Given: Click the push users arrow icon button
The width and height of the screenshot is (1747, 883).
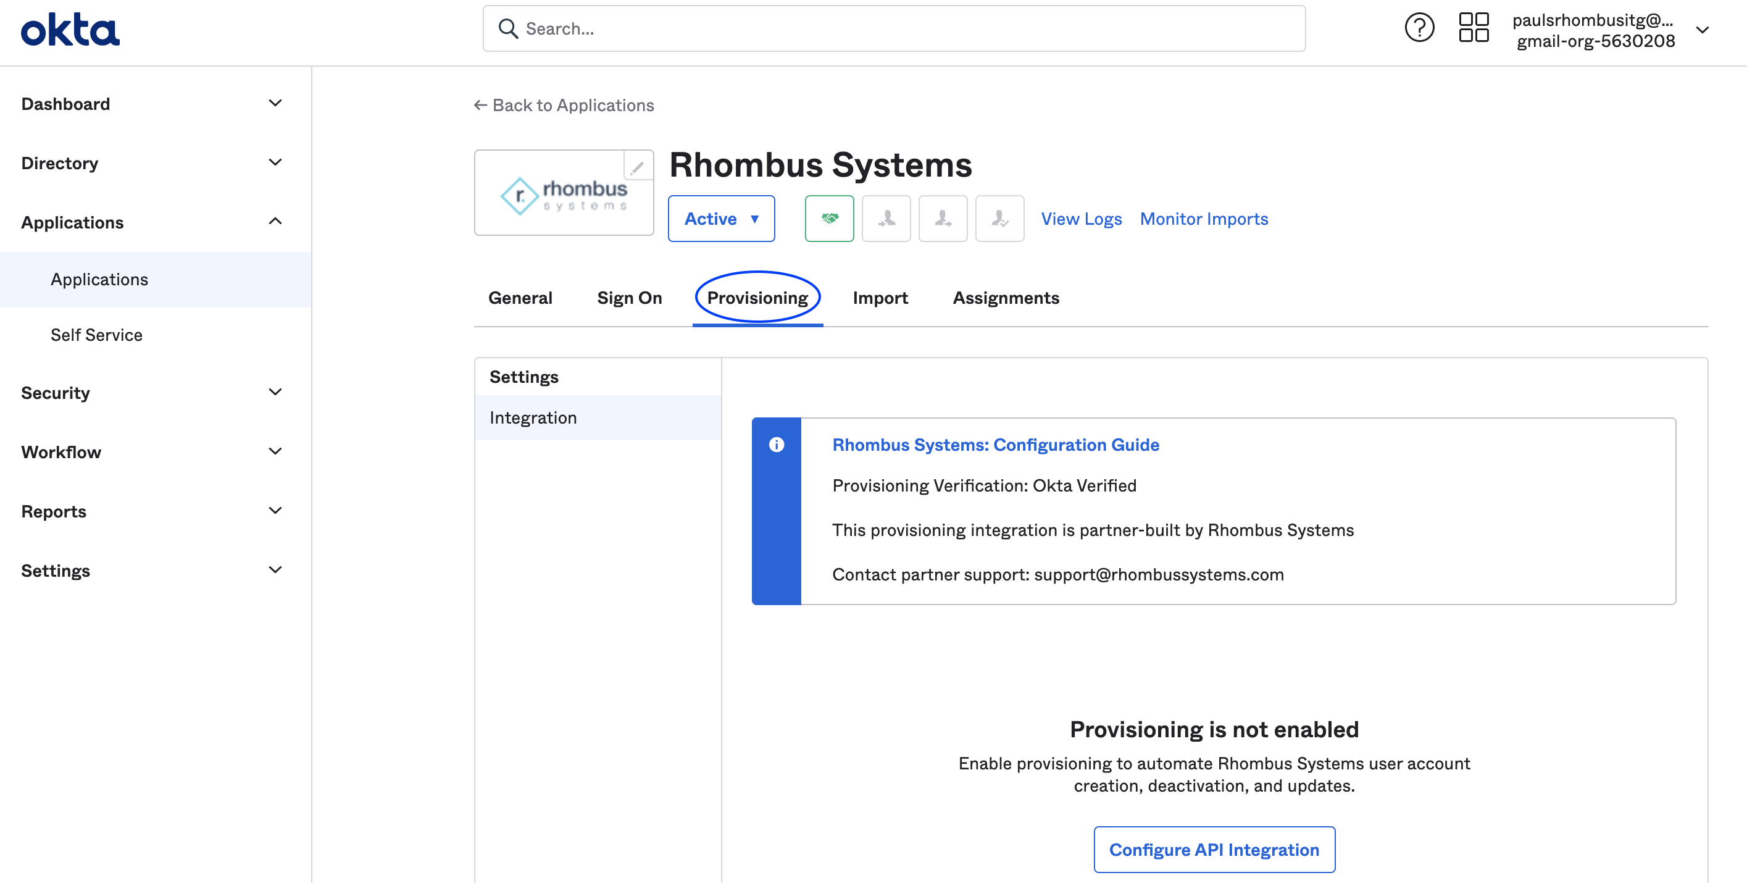Looking at the screenshot, I should (x=943, y=219).
